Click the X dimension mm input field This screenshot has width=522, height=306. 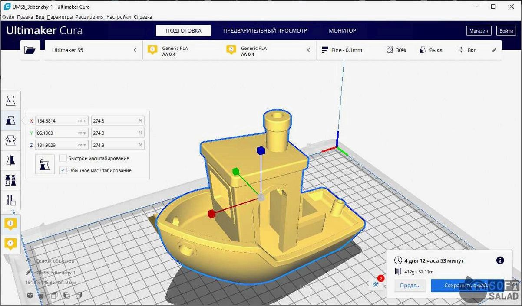point(62,121)
